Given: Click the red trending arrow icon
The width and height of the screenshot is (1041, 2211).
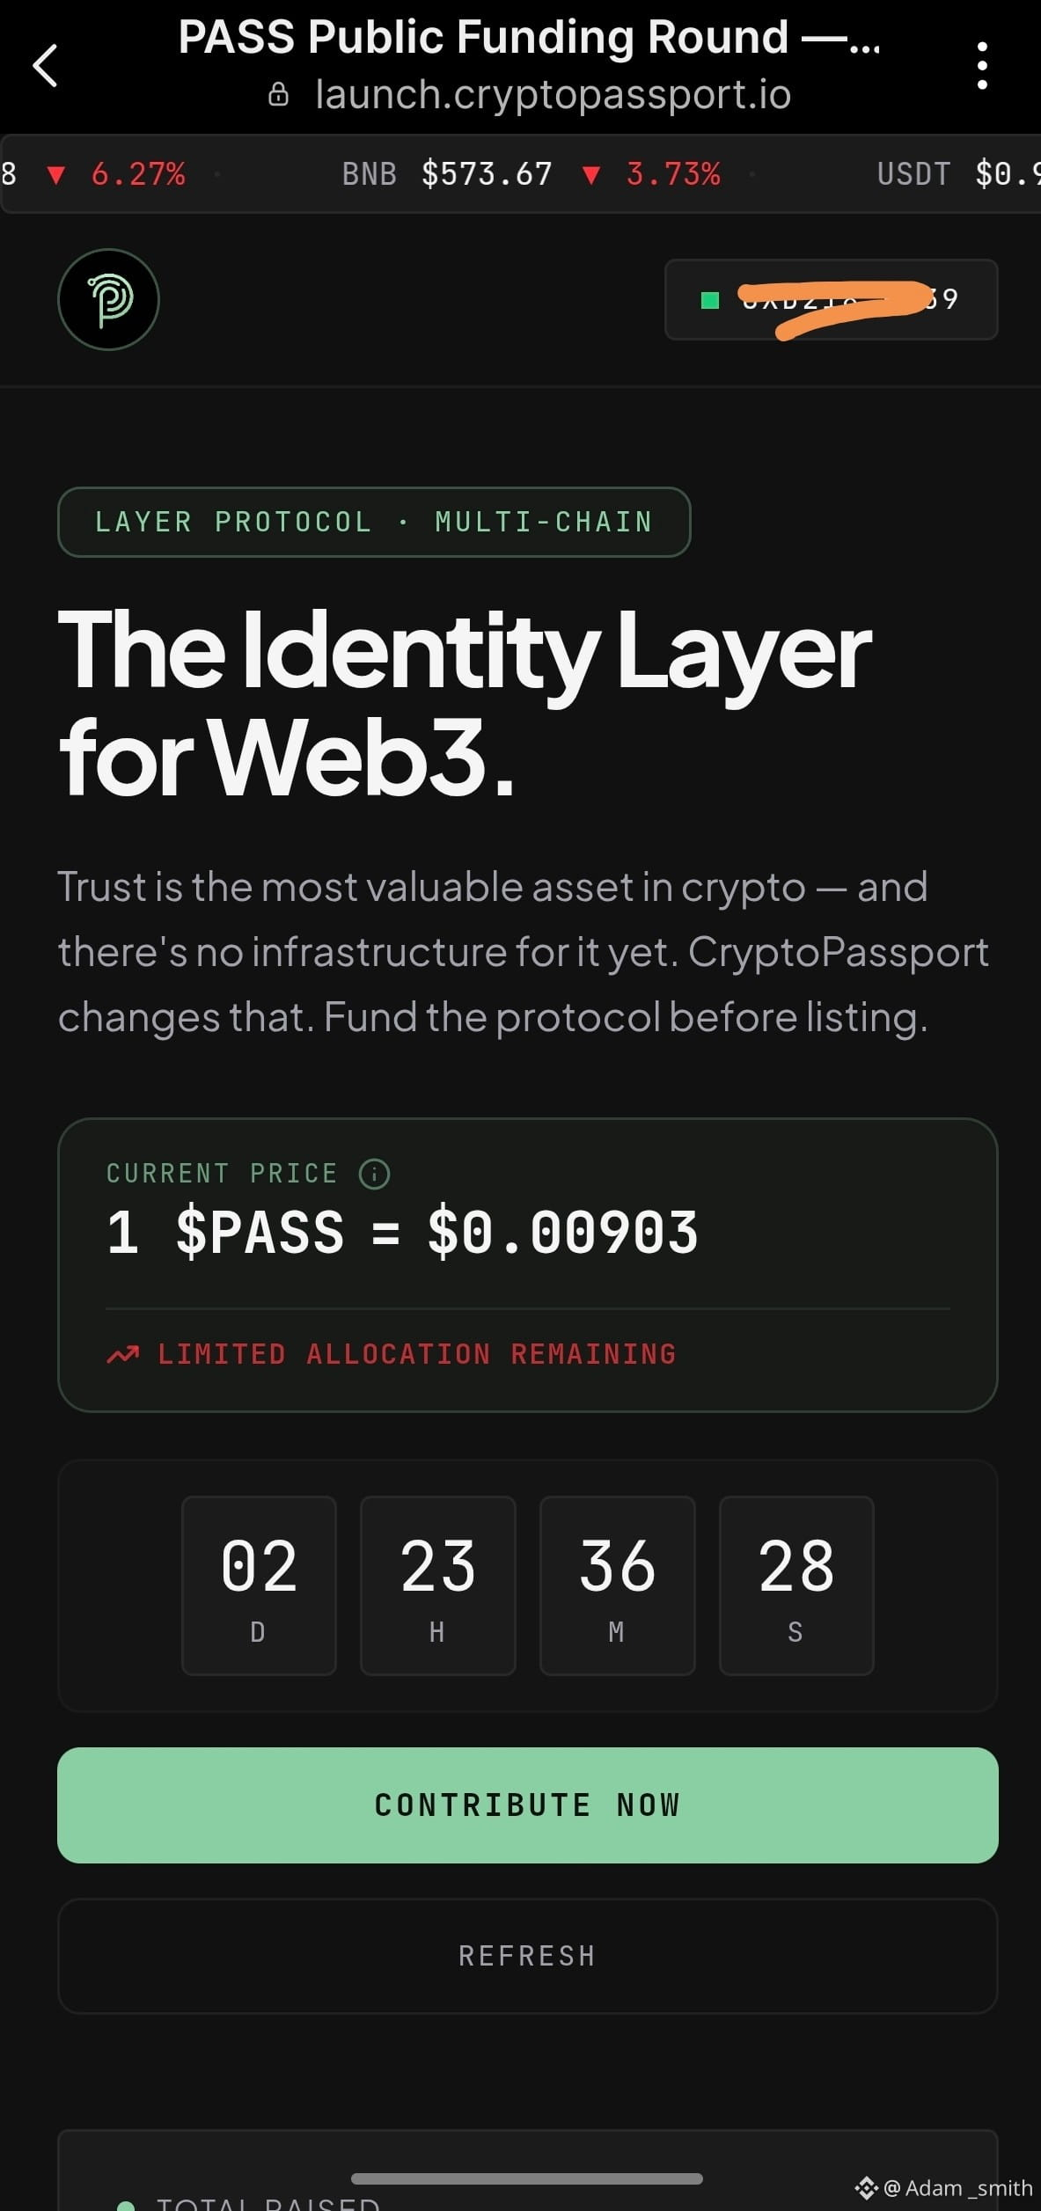Looking at the screenshot, I should [x=123, y=1354].
